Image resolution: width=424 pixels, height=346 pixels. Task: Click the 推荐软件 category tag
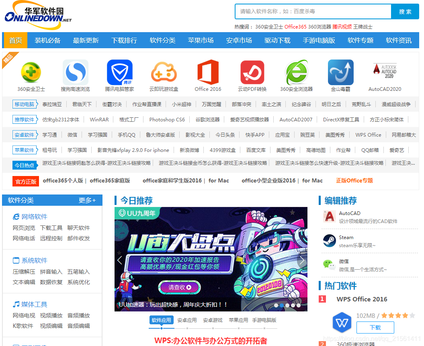click(25, 119)
